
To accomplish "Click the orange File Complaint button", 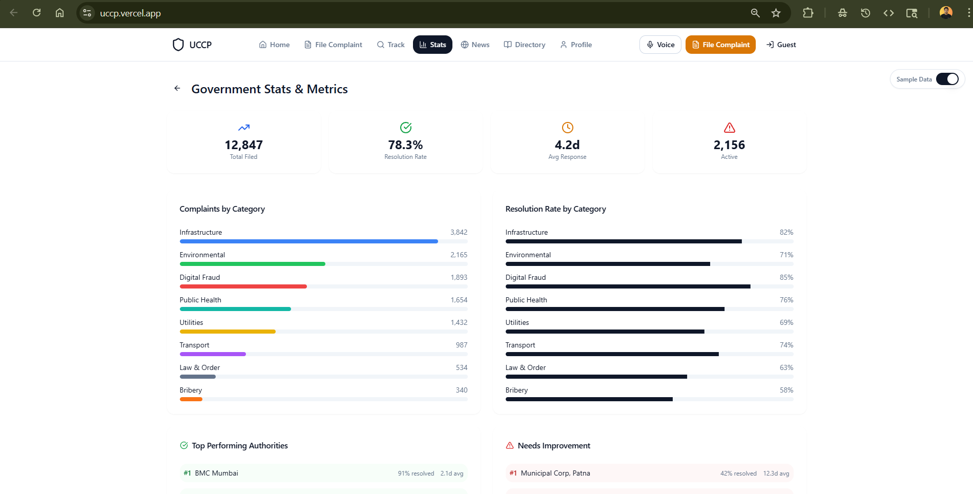I will [x=720, y=45].
